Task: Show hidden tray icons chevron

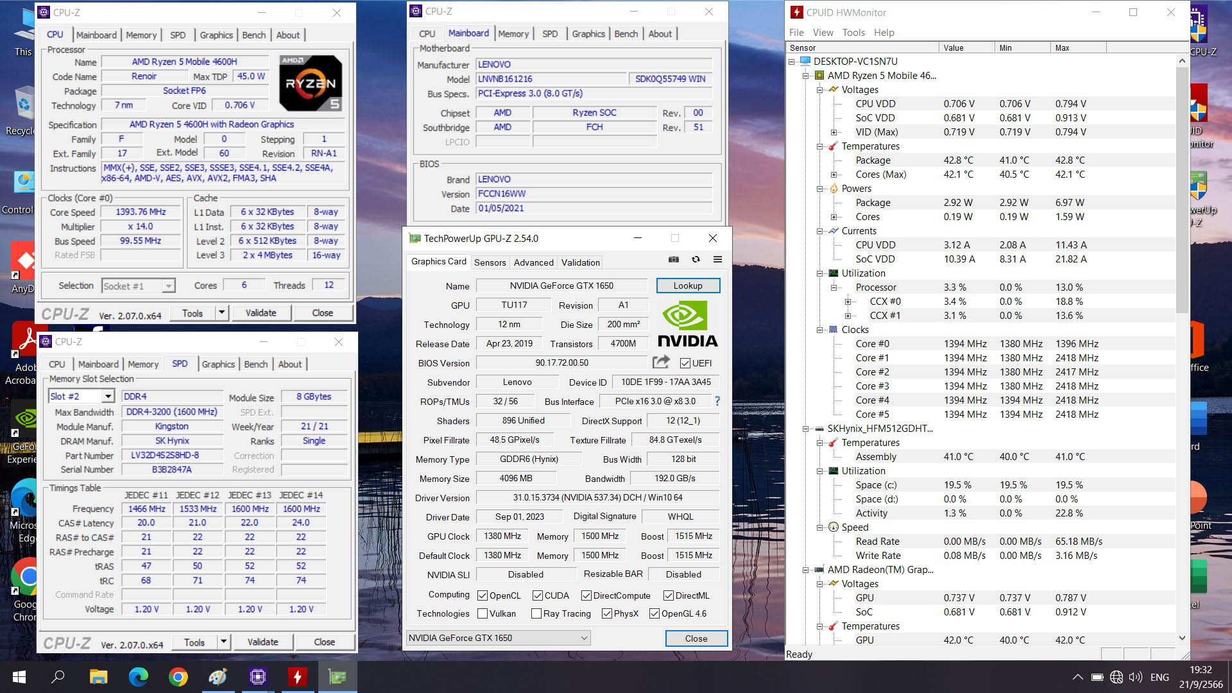Action: [x=1078, y=677]
